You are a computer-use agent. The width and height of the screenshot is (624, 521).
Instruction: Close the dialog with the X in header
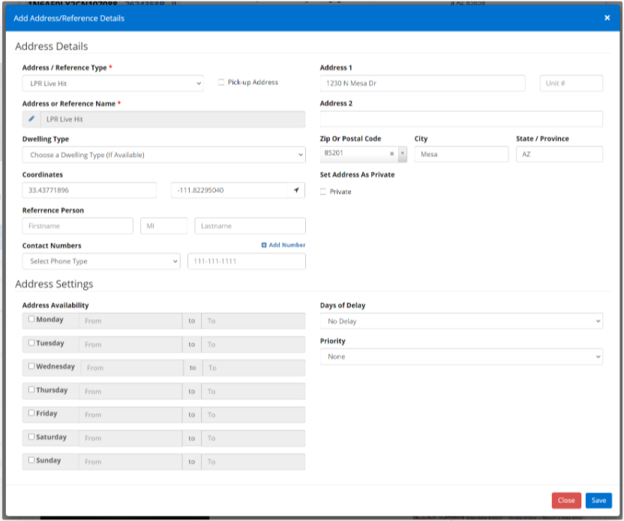tap(607, 18)
